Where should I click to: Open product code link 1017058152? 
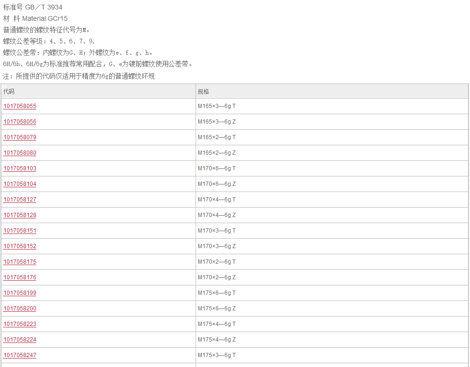(20, 246)
